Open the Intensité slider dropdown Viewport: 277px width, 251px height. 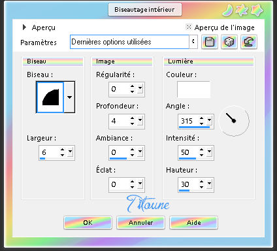point(210,152)
